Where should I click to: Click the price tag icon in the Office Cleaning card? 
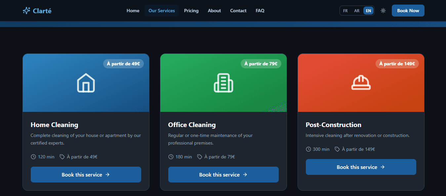pos(200,157)
